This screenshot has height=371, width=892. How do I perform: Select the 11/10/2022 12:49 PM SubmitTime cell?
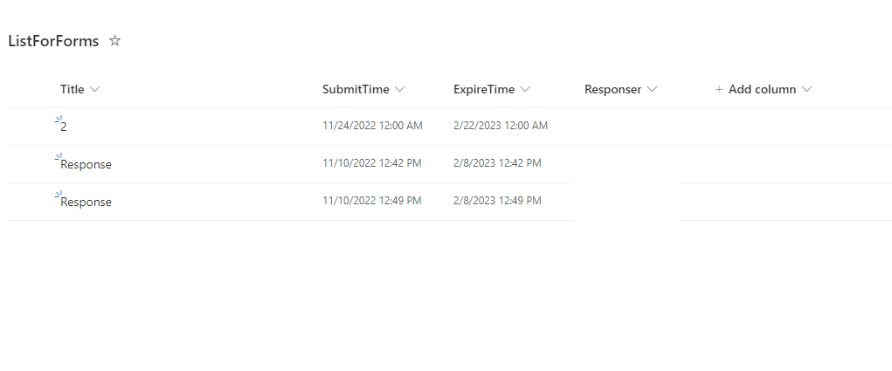pos(371,201)
